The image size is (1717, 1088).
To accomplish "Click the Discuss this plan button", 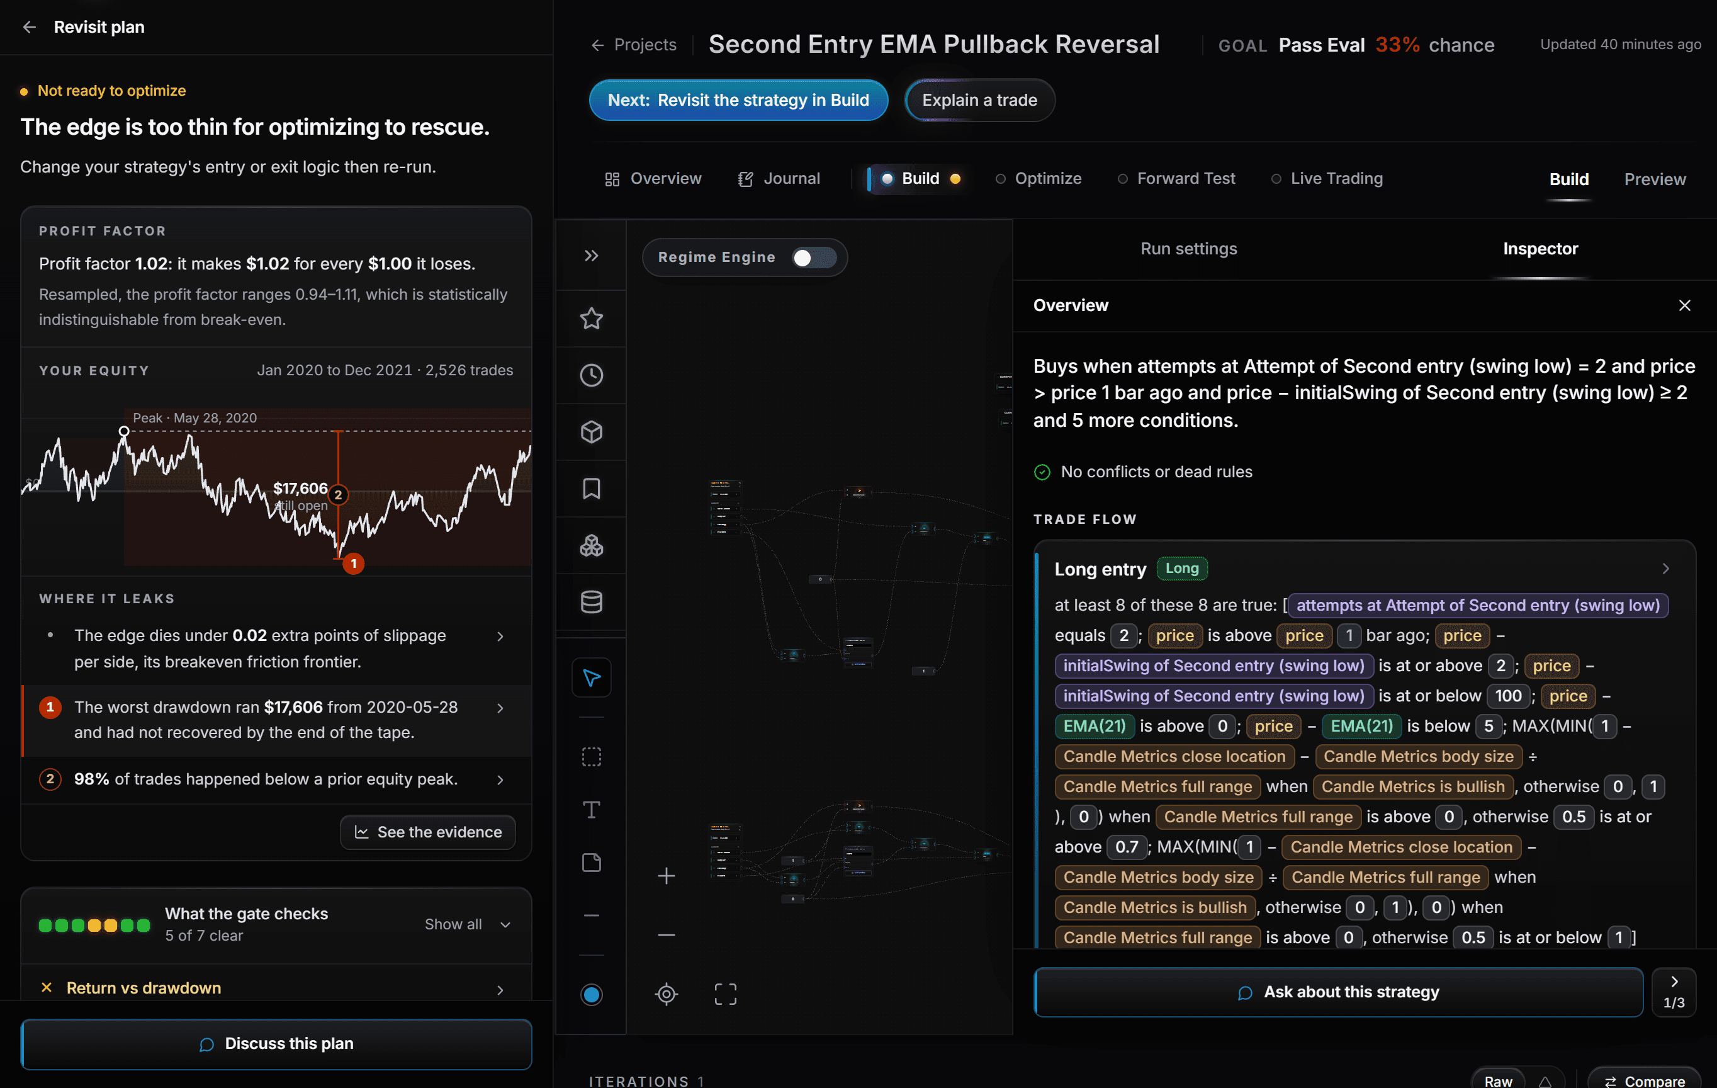I will coord(277,1044).
